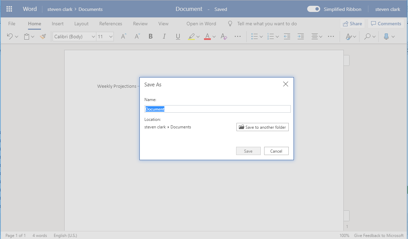Increase indent with the indent icon
Screen dimensions: 408x239
click(x=300, y=36)
